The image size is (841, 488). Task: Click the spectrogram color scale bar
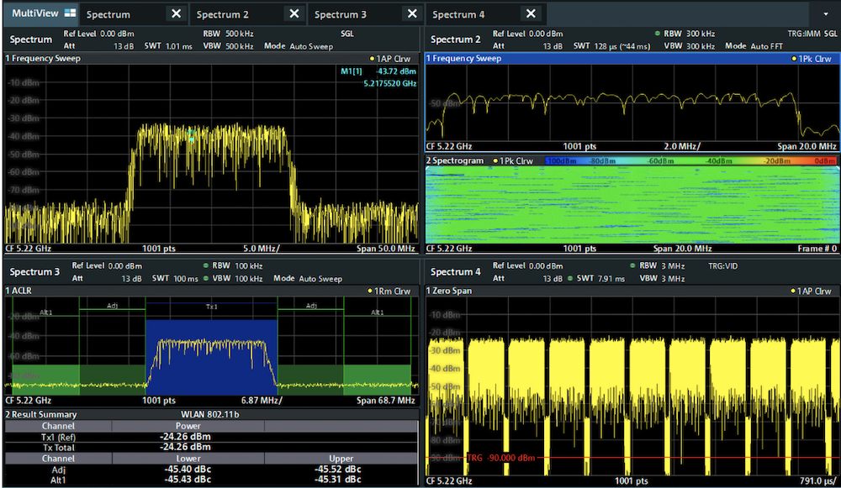(x=690, y=160)
